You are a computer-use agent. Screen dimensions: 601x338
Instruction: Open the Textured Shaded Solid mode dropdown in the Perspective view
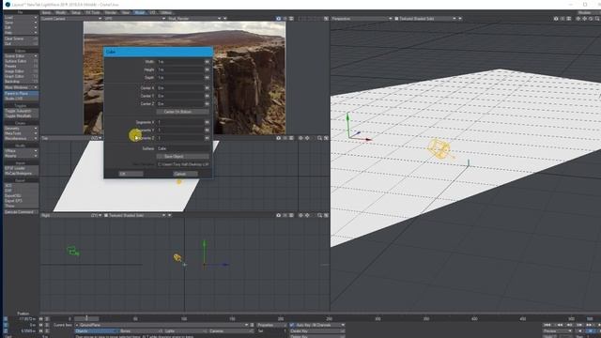coord(426,19)
